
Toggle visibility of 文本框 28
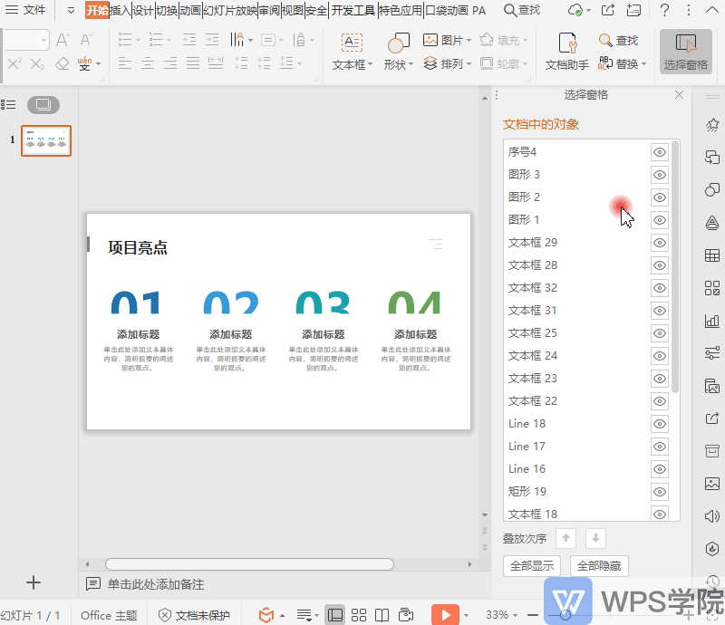660,265
